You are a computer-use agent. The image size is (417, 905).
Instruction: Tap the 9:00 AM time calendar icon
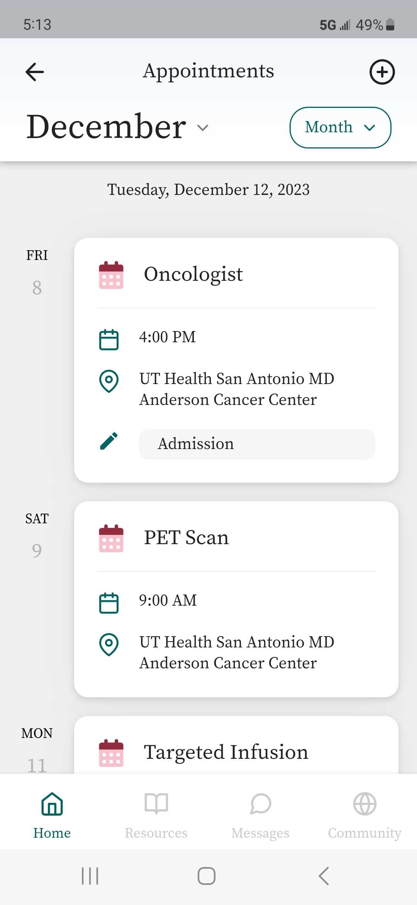pos(109,603)
